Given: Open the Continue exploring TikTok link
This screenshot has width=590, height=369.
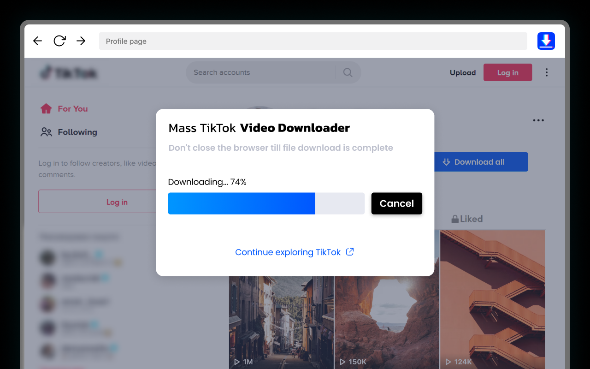Looking at the screenshot, I should [288, 252].
